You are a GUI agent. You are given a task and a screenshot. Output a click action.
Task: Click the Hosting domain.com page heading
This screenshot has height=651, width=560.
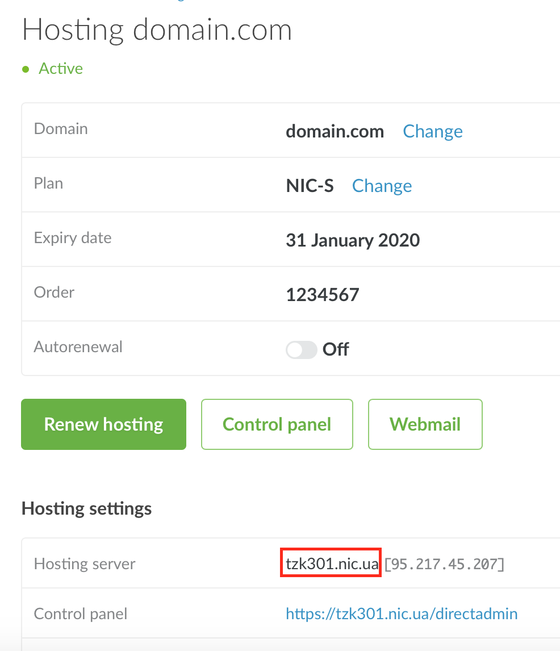157,30
